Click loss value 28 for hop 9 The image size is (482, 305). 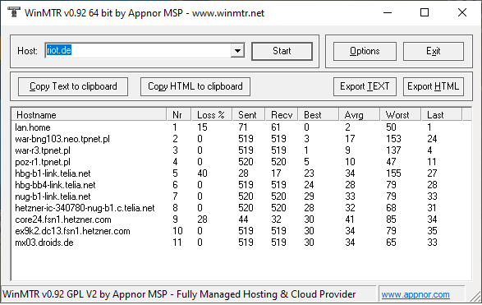tap(202, 220)
